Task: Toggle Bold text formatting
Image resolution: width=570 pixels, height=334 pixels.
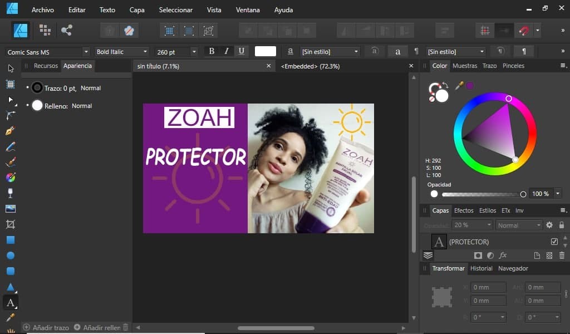Action: tap(212, 51)
